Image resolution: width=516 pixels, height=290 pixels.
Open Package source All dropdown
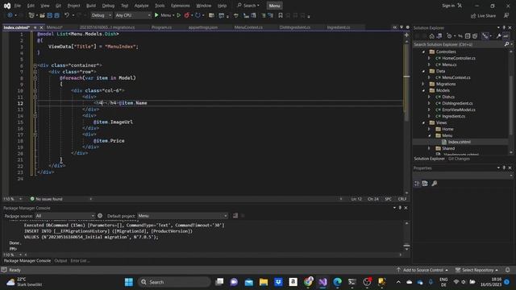pyautogui.click(x=64, y=216)
